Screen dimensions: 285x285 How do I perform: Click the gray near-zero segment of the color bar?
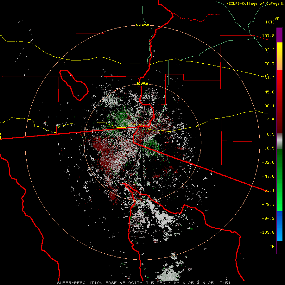click(x=280, y=141)
